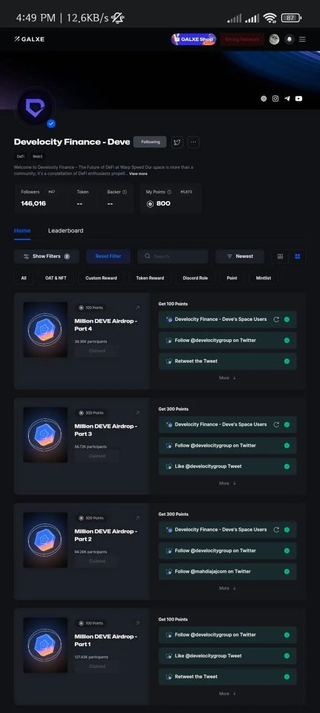The height and width of the screenshot is (713, 320).
Task: Expand More tasks under Part 2
Action: (x=228, y=588)
